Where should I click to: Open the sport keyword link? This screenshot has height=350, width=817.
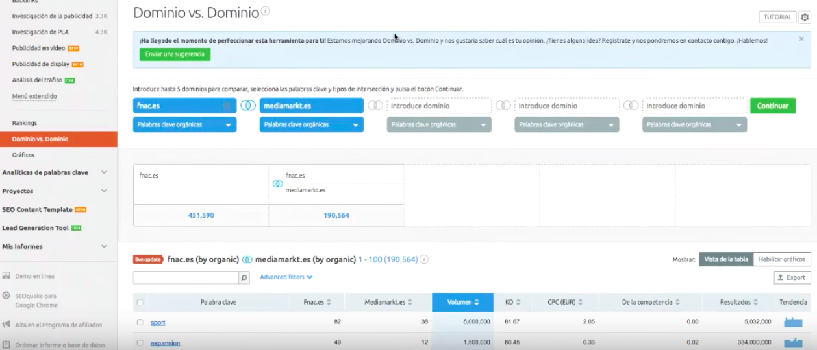click(x=158, y=322)
